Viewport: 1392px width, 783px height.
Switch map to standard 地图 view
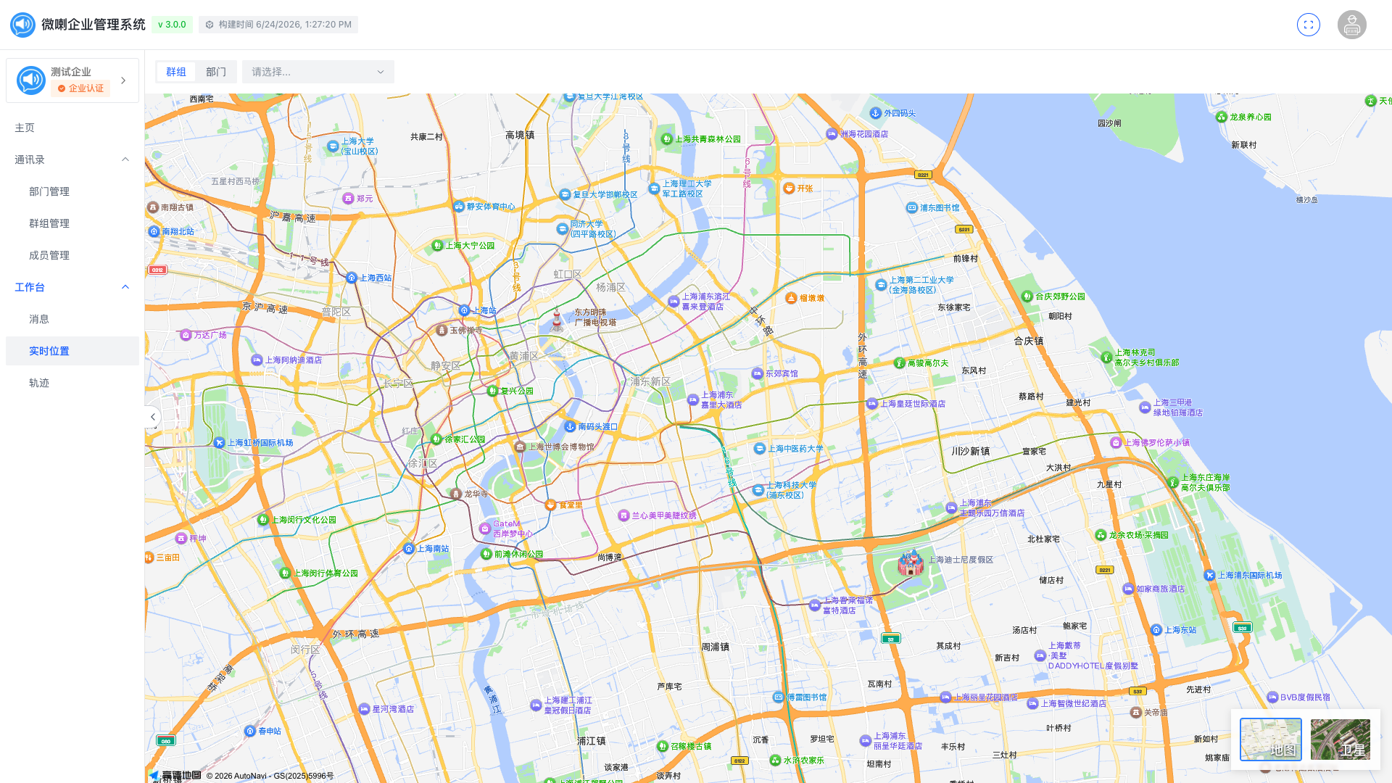1271,739
